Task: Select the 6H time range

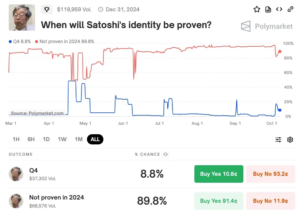Action: tap(31, 139)
